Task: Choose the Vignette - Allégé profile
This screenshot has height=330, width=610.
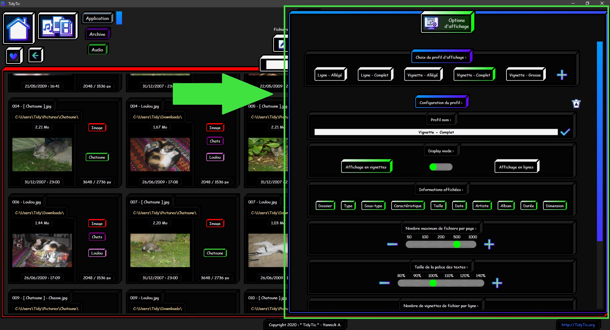Action: click(423, 75)
